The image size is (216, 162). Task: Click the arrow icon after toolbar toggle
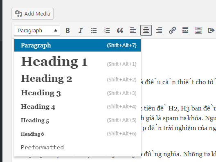211,30
